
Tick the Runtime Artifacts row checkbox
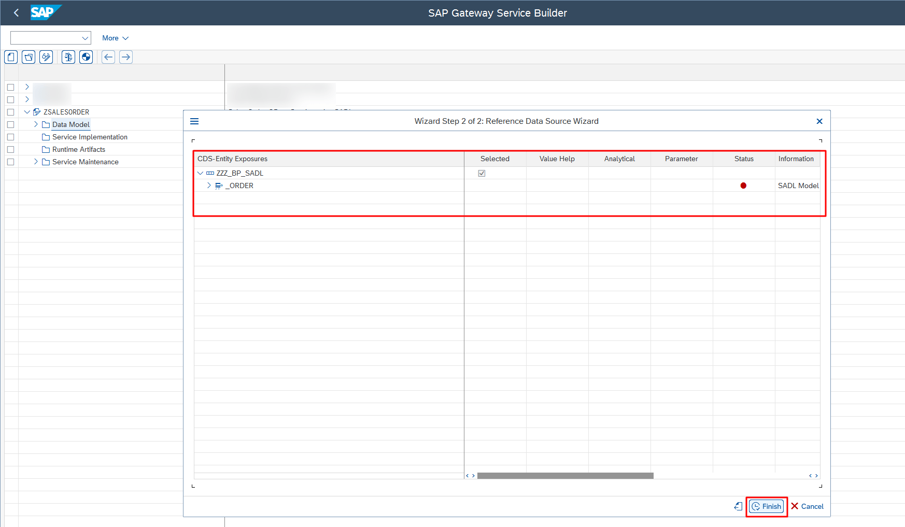[x=10, y=149]
